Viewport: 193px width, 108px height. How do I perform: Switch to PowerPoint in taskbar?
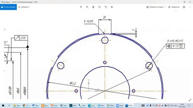[x=54, y=105]
